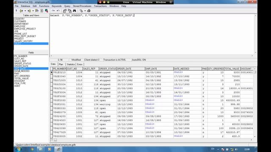The width and height of the screenshot is (271, 152).
Task: Open the Virtual Machine menu in top bar
Action: 142,2
